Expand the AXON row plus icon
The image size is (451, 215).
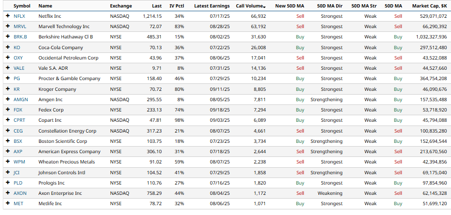pyautogui.click(x=8, y=193)
